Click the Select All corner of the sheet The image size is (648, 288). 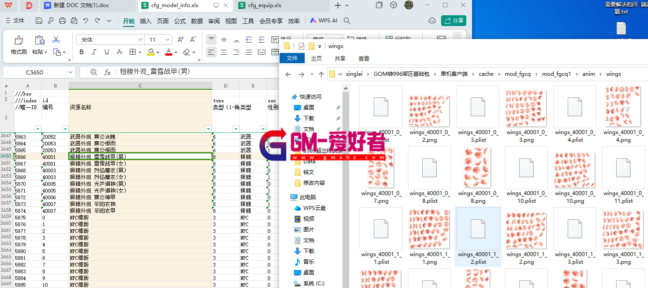7,86
